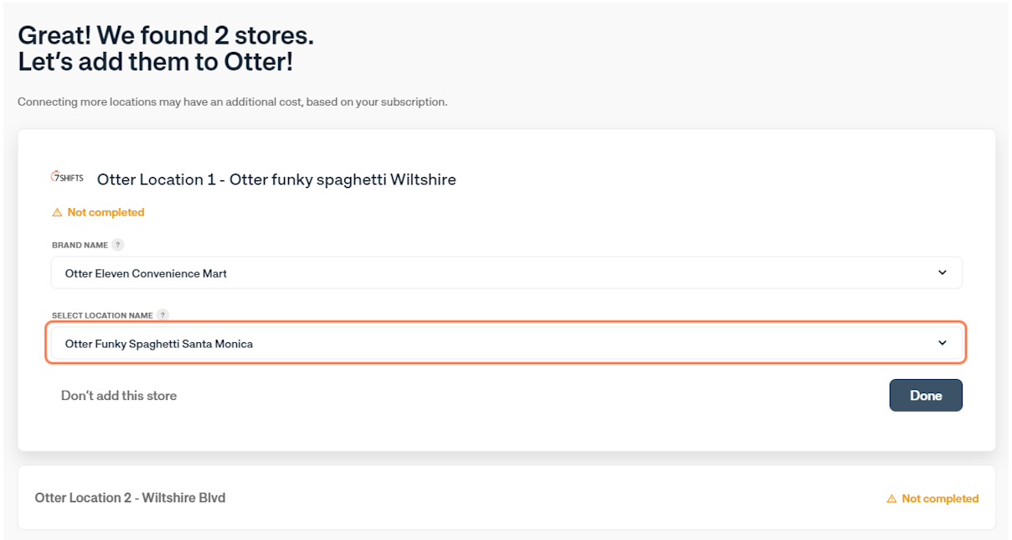
Task: Click the warning triangle in Location 1 status
Action: coord(57,213)
